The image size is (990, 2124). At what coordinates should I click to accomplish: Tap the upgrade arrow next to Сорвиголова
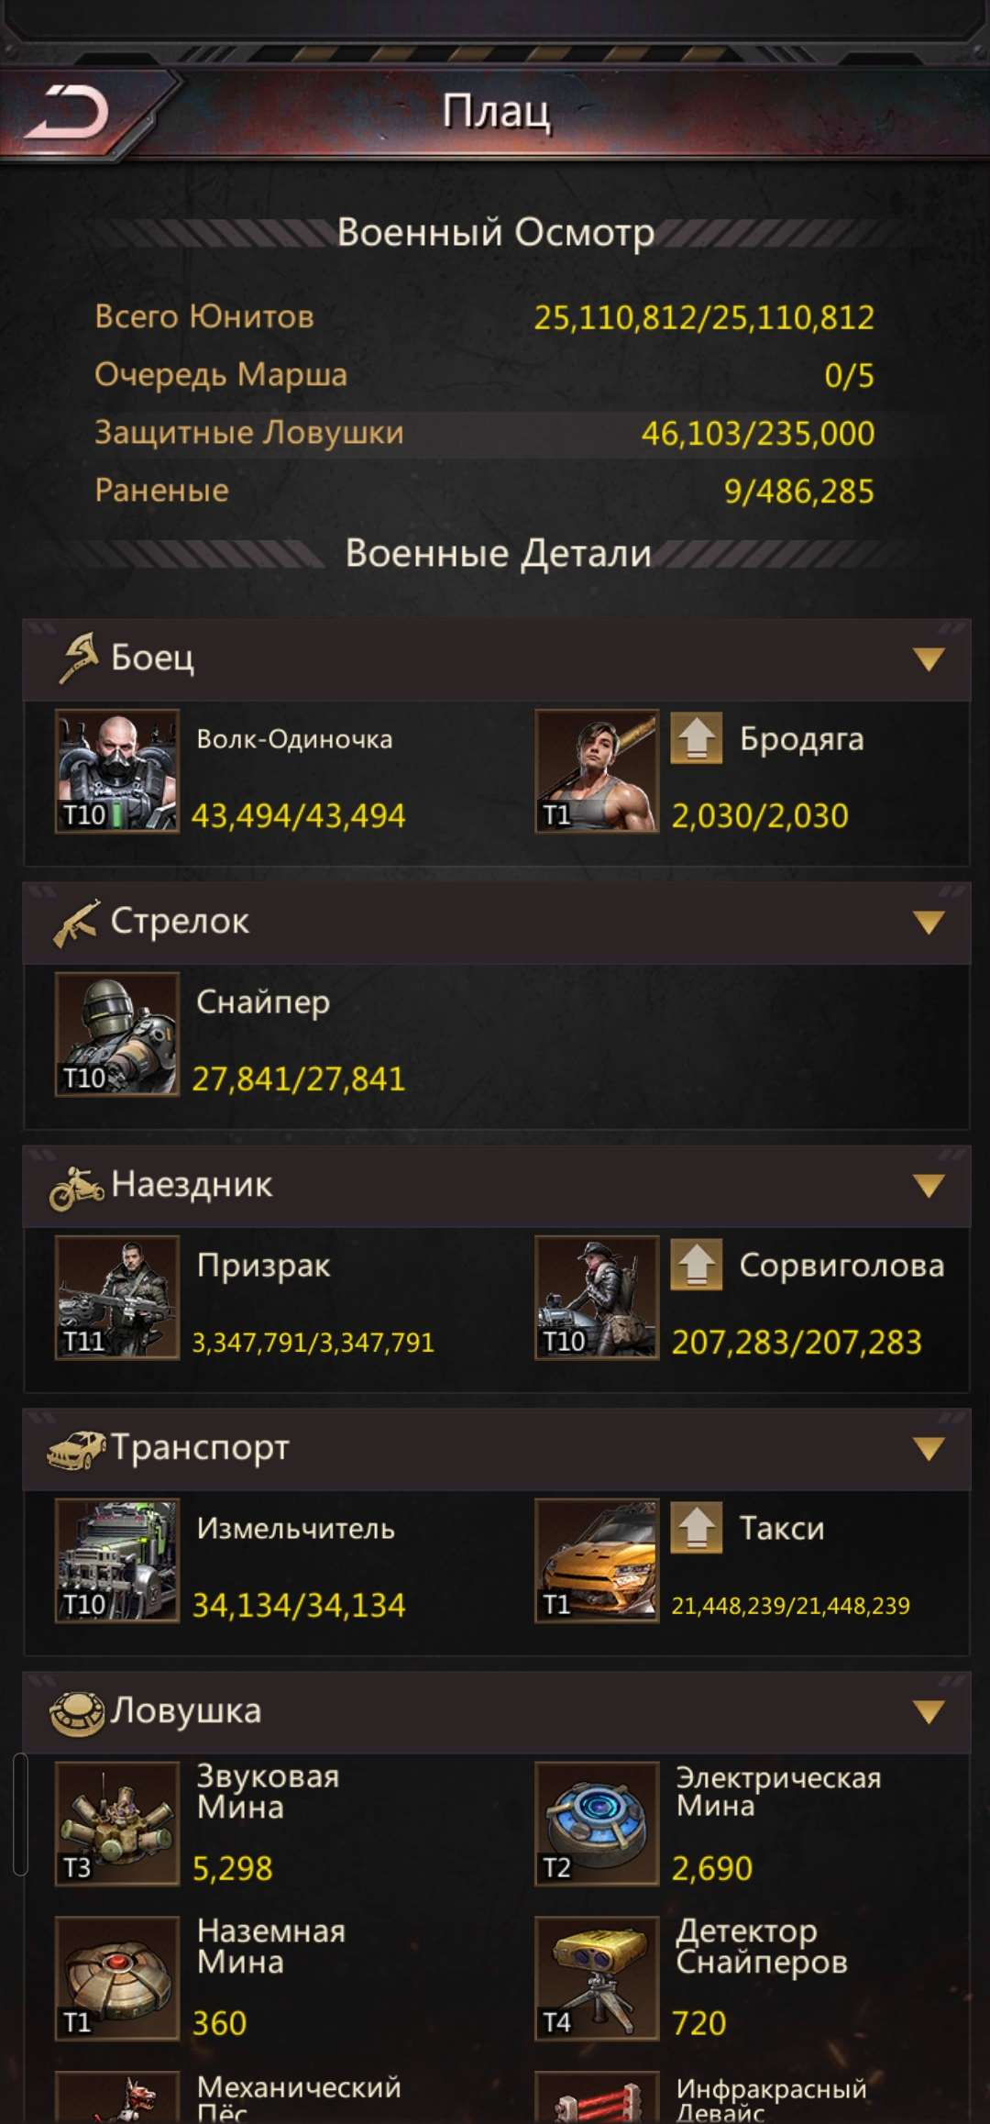click(697, 1264)
